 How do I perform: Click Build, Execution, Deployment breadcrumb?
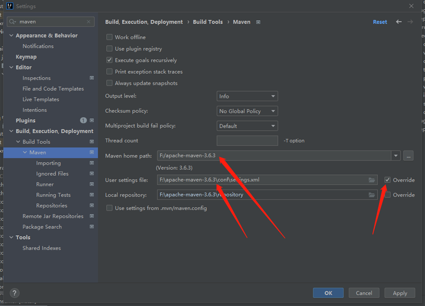click(x=144, y=22)
